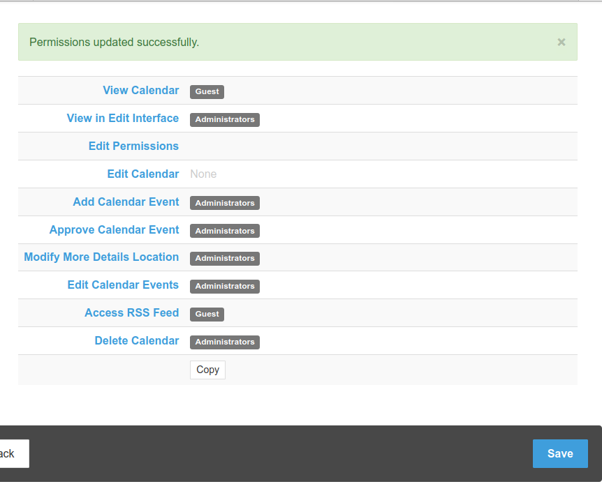
Task: Select the Guest tag beside Access RSS Feed
Action: [207, 314]
